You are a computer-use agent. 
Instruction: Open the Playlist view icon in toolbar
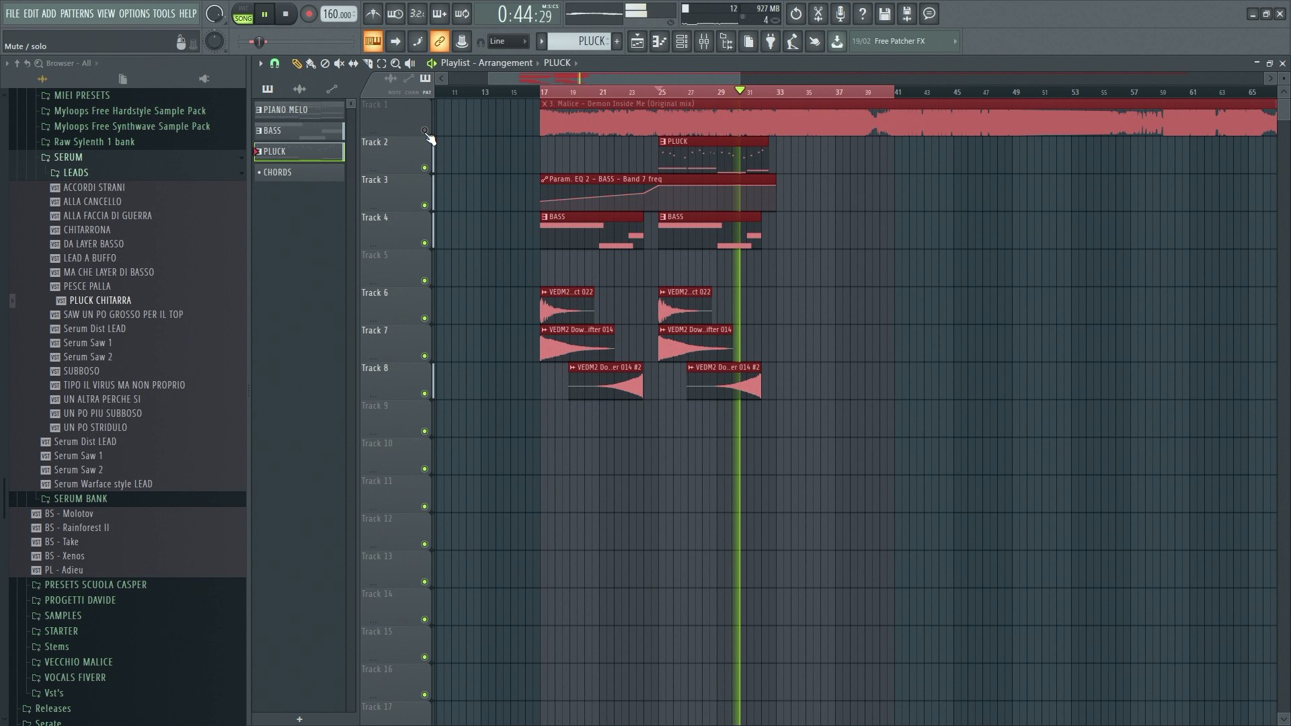(x=637, y=42)
